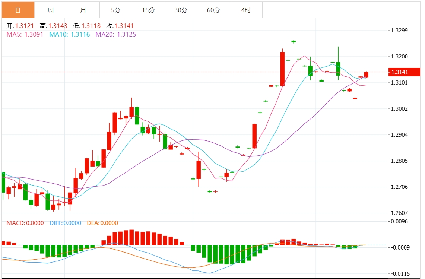The image size is (425, 279).
Task: Click the 1.2607 price axis label
Action: [399, 213]
